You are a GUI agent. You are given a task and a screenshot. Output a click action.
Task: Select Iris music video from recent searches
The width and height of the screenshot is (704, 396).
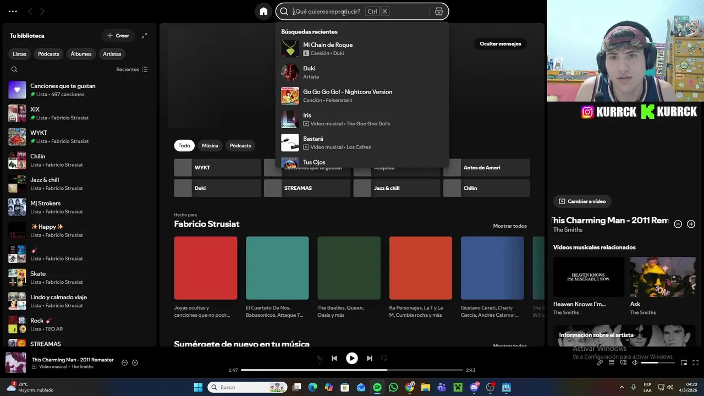tap(362, 119)
